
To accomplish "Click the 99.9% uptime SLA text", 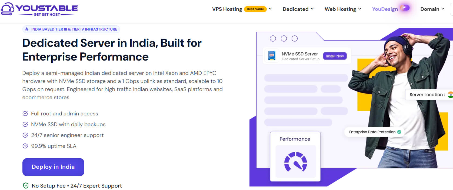I will tap(54, 146).
